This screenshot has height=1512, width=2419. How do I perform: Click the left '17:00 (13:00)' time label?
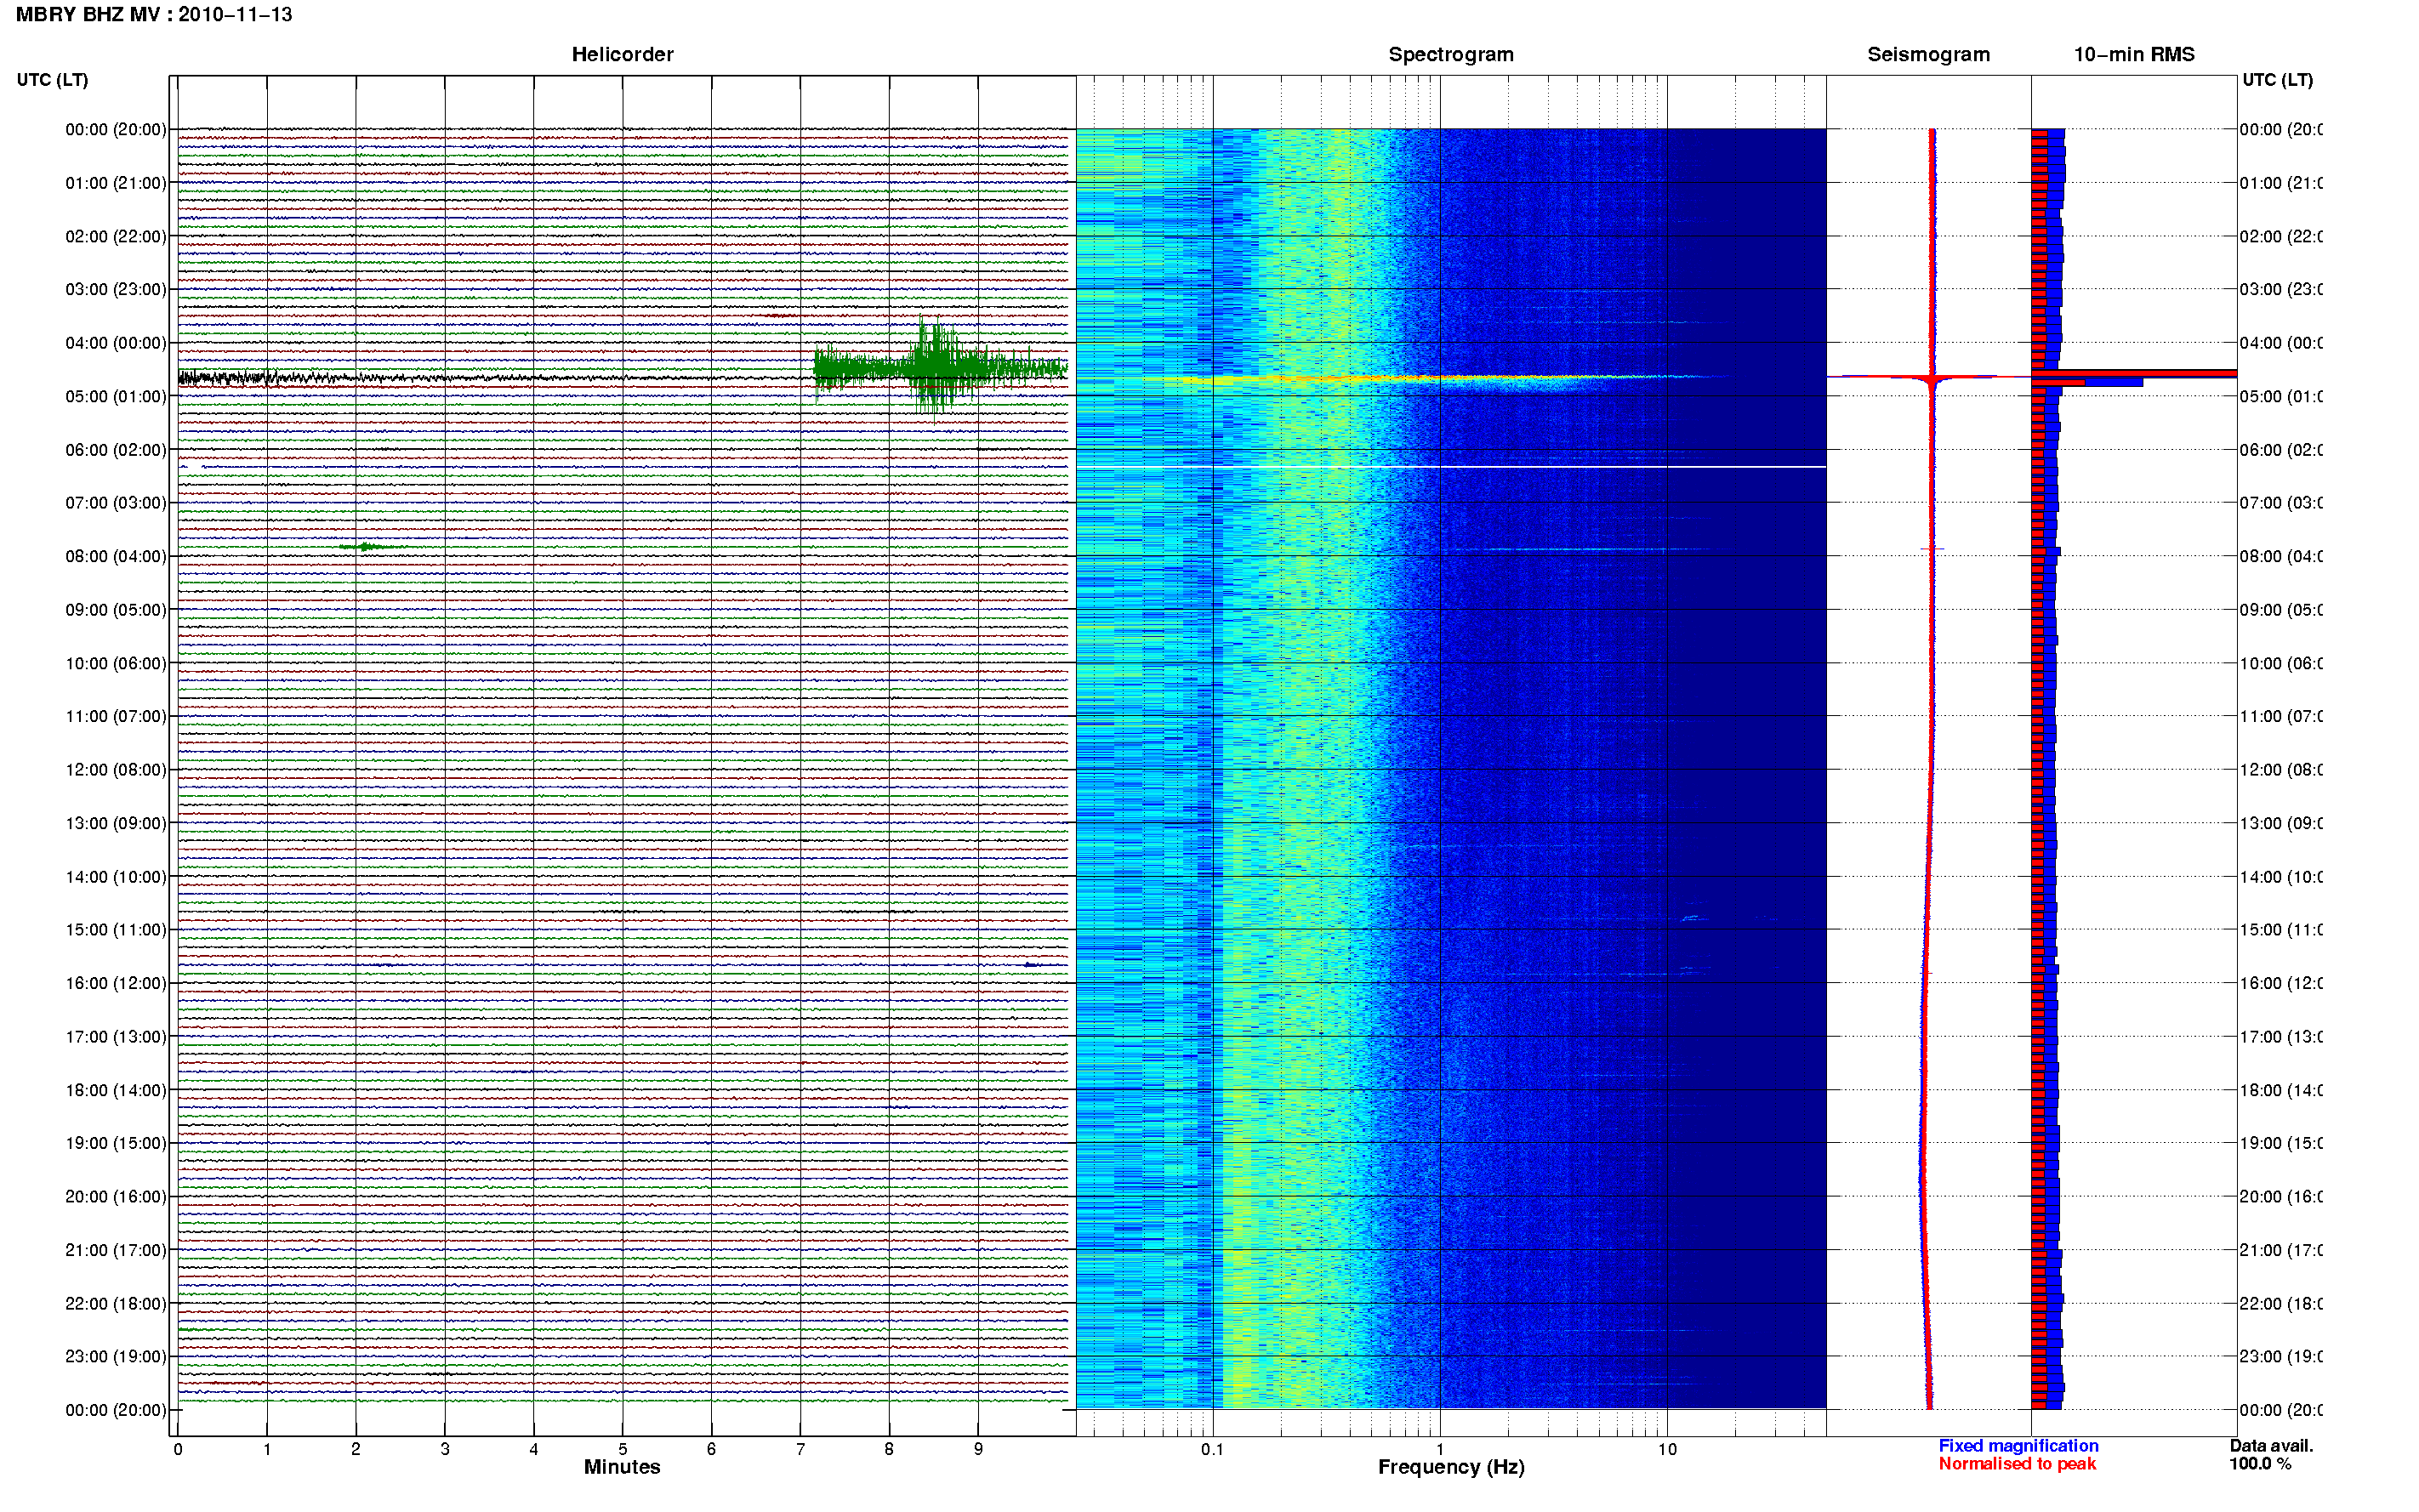(116, 1037)
